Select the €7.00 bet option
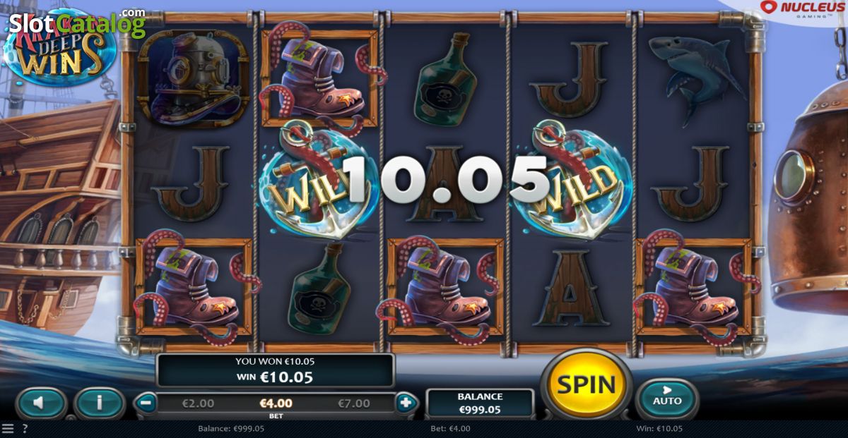This screenshot has width=848, height=438. coord(354,403)
